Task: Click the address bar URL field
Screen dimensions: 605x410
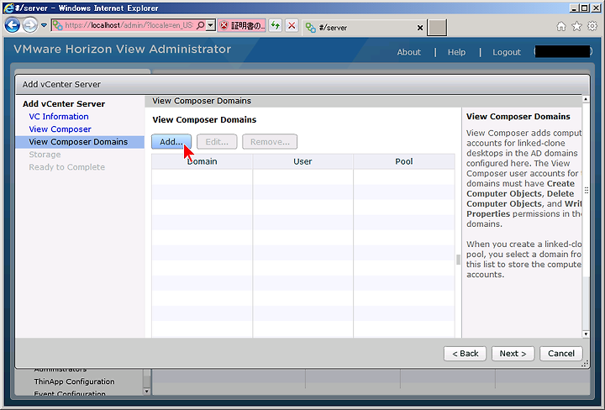Action: [x=129, y=25]
